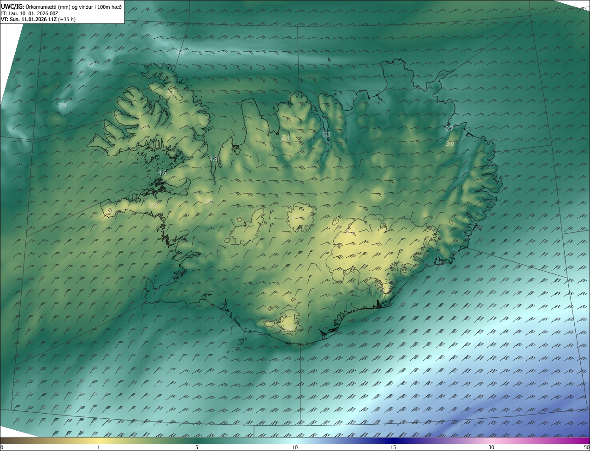Click the color scale tick labeled 10

pos(295,448)
